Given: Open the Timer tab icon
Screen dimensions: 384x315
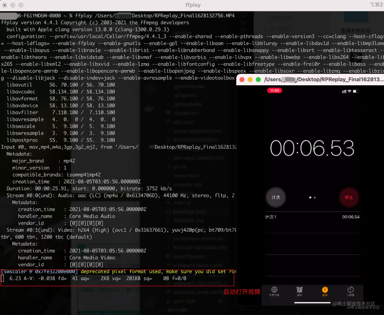Looking at the screenshot, I should coord(350,290).
